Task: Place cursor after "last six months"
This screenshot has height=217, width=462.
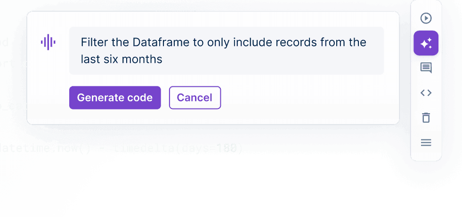Action: 163,59
